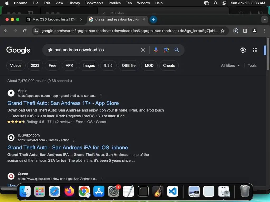Apply the 2023 filter chip
Screen dimensions: 270x202
[x=35, y=65]
